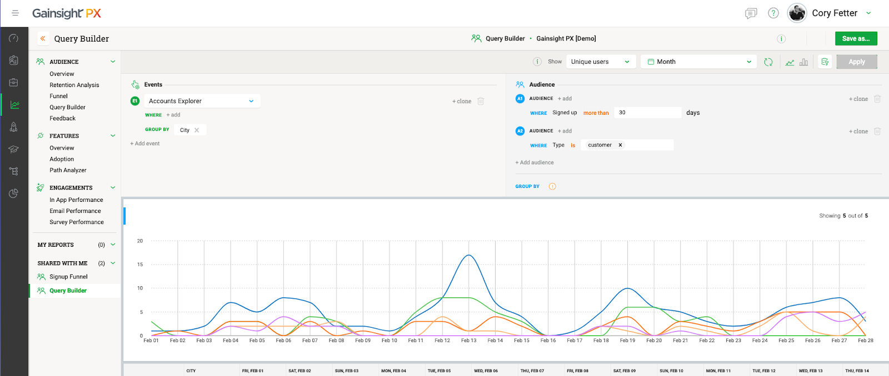Switch to bar chart view

[x=803, y=62]
